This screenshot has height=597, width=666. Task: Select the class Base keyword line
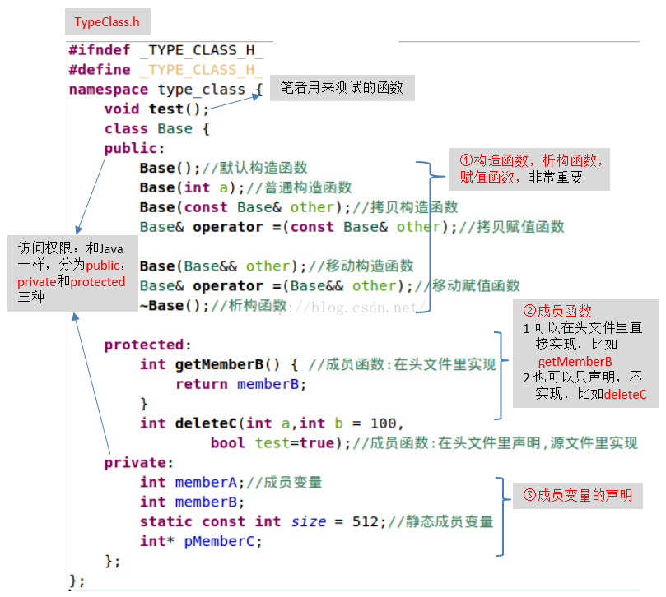(156, 128)
